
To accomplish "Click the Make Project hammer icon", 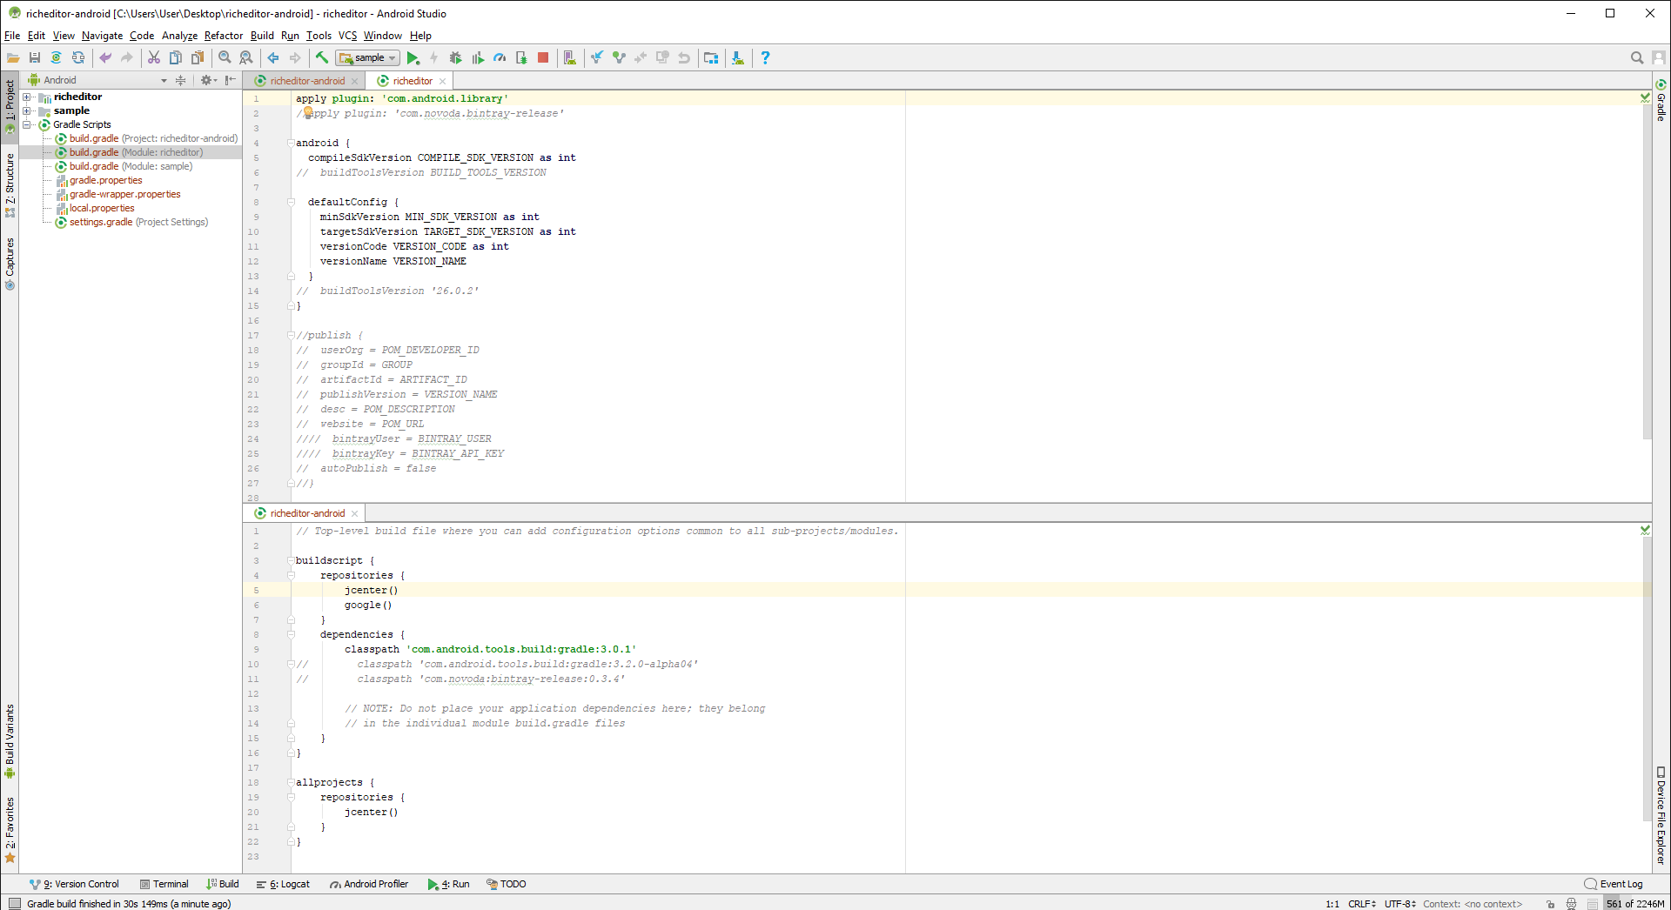I will (322, 57).
